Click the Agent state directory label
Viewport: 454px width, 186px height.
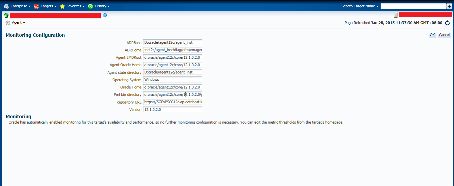pyautogui.click(x=124, y=72)
